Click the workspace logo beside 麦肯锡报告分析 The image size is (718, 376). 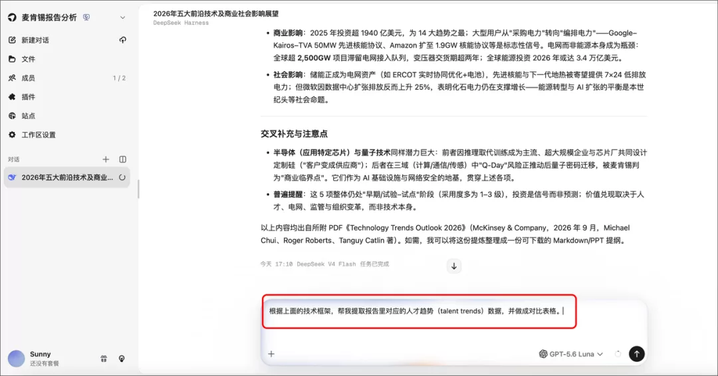(x=13, y=17)
